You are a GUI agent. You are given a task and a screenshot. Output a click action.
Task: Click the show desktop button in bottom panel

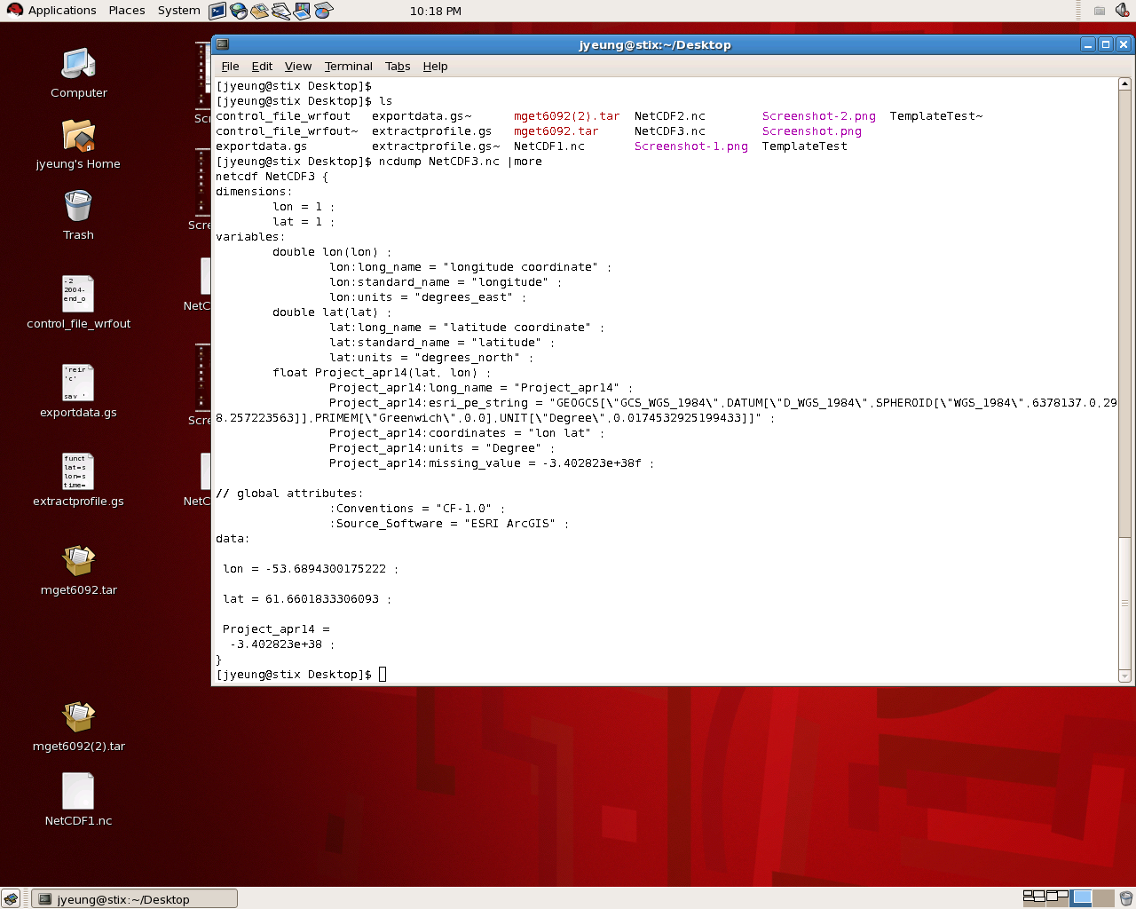(11, 898)
